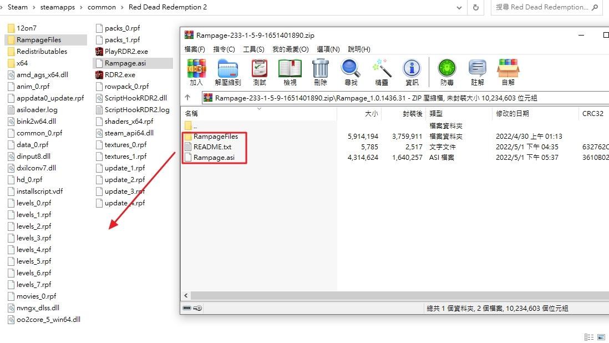Screen dimensions: 609x343
Task: Select README.txt in the archive list
Action: coord(212,147)
